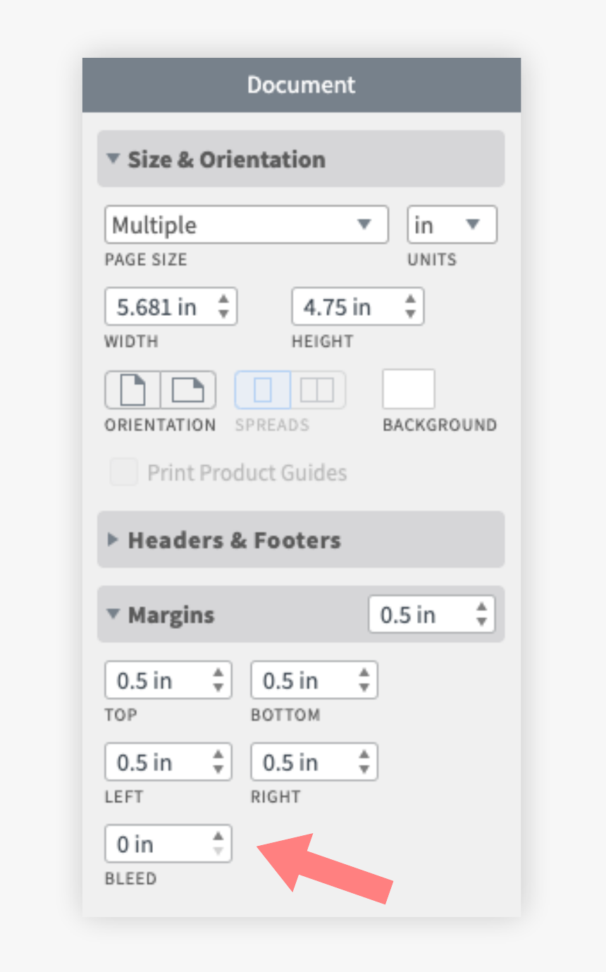Open the Background color swatch
606x972 pixels.
(409, 389)
